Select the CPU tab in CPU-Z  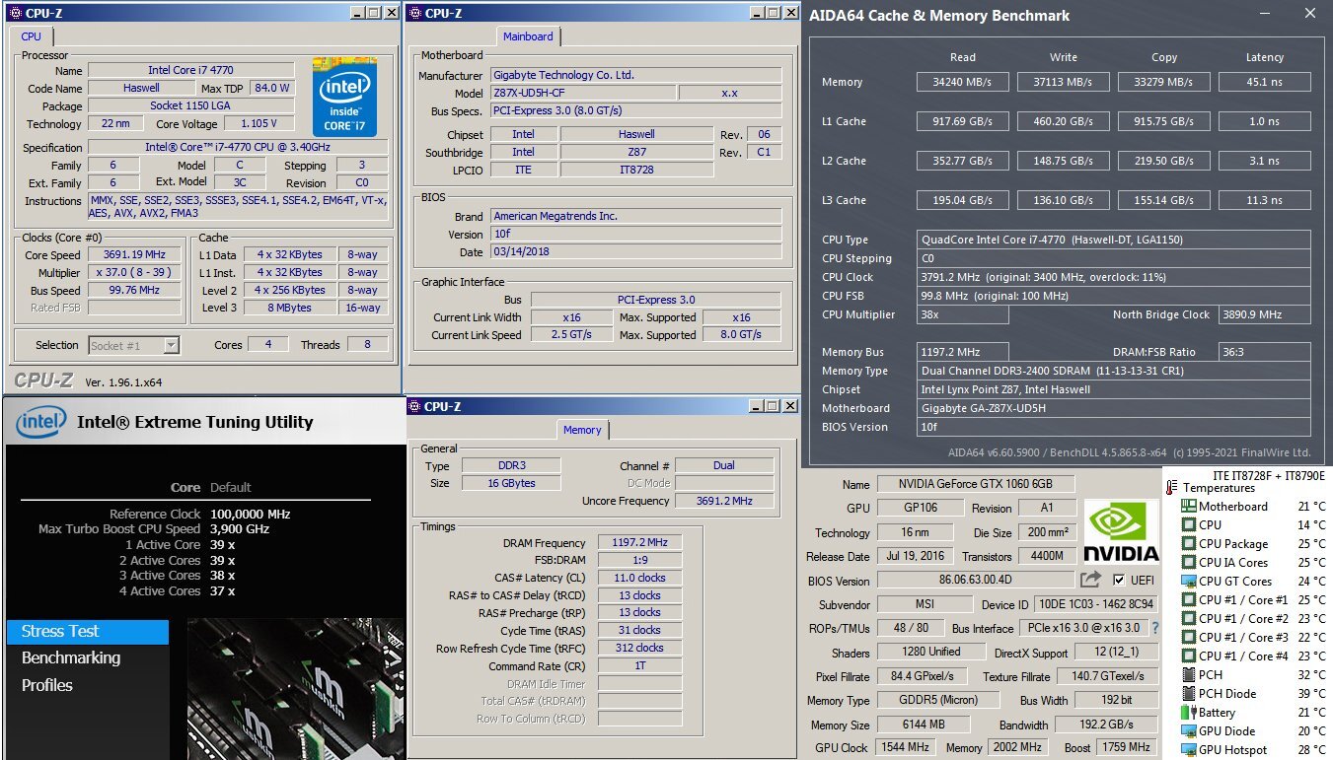(x=32, y=36)
